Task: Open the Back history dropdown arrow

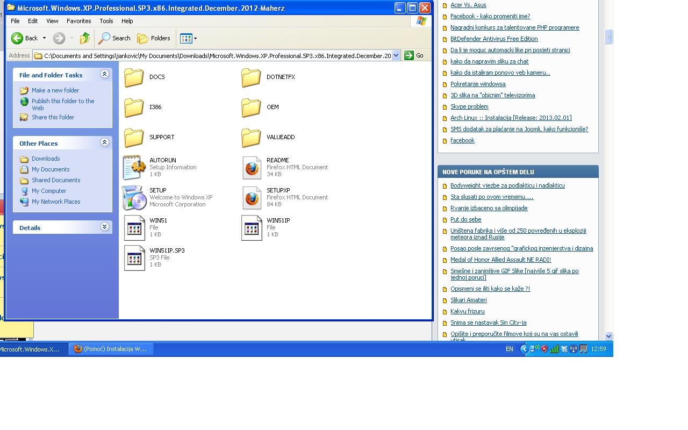Action: [44, 38]
